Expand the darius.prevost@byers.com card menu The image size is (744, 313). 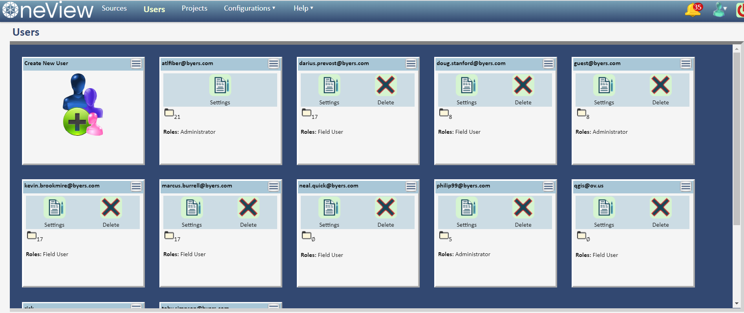[411, 64]
